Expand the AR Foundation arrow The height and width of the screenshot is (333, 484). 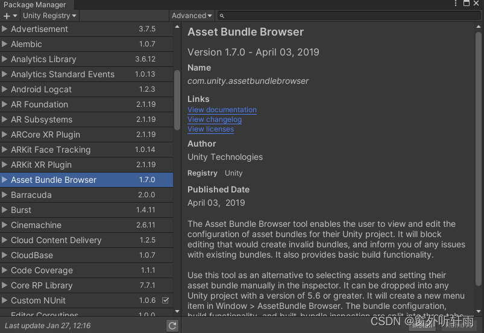point(4,104)
